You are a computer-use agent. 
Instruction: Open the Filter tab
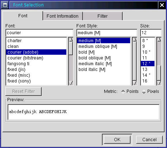tap(102, 16)
